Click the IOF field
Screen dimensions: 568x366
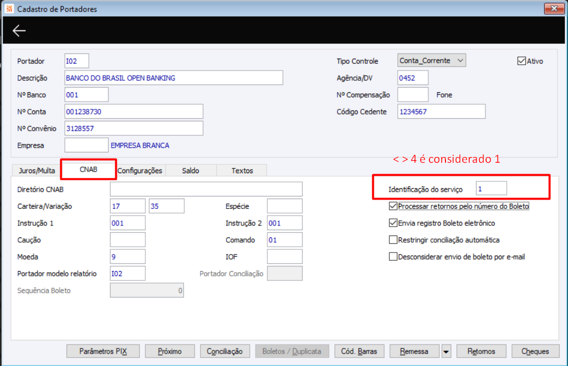pyautogui.click(x=285, y=257)
